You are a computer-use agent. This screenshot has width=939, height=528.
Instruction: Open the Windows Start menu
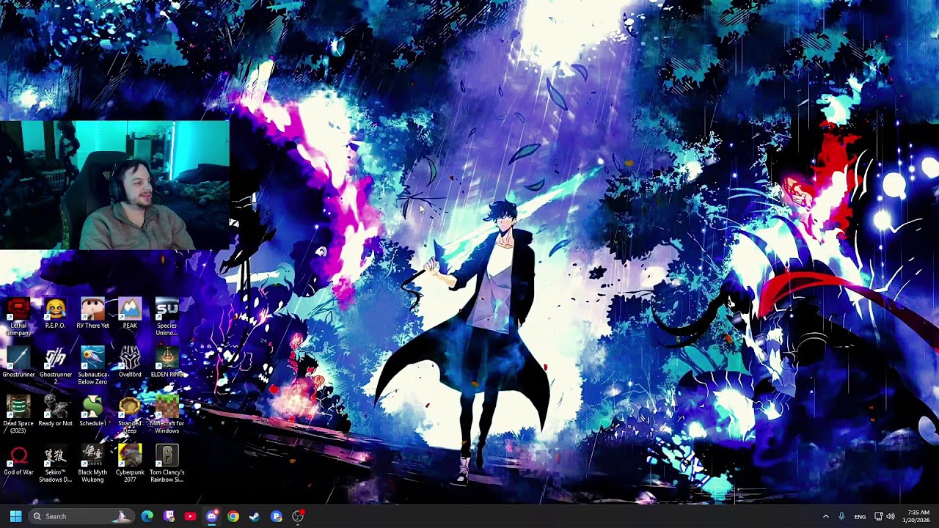point(15,516)
